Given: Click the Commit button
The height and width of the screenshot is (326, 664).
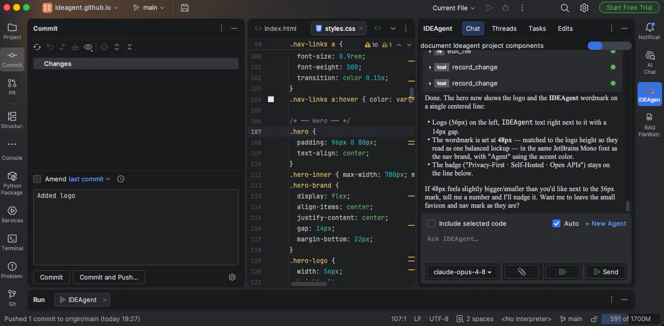Looking at the screenshot, I should coord(51,277).
